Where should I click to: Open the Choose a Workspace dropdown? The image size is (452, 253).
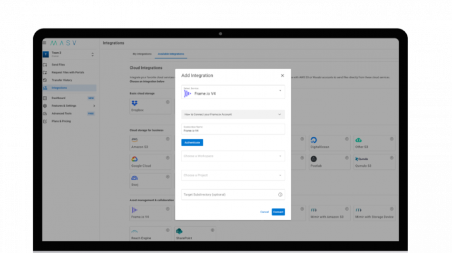233,156
